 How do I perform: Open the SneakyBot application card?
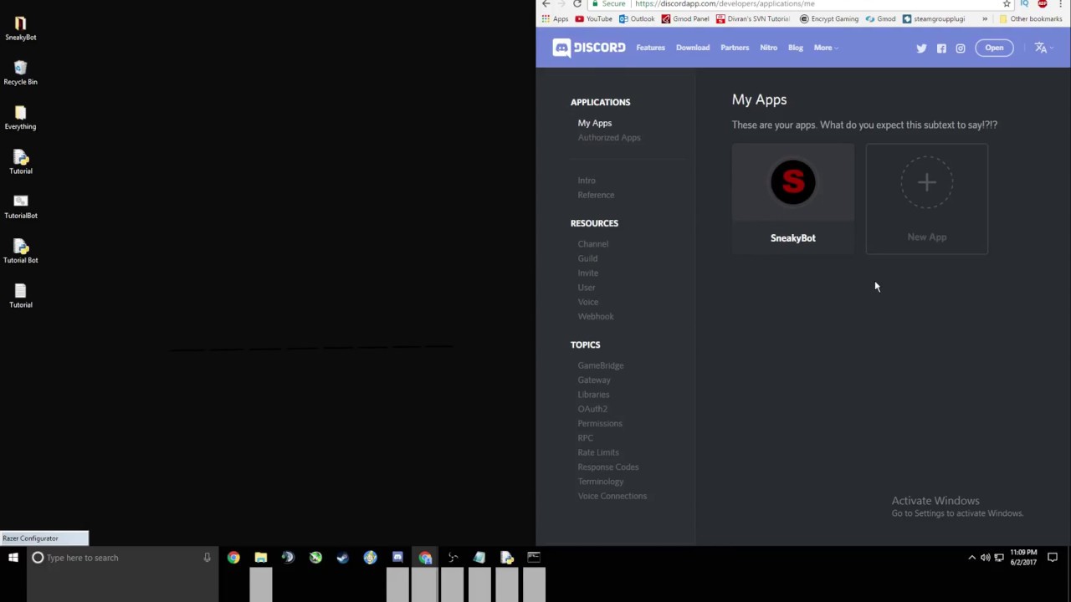point(793,198)
